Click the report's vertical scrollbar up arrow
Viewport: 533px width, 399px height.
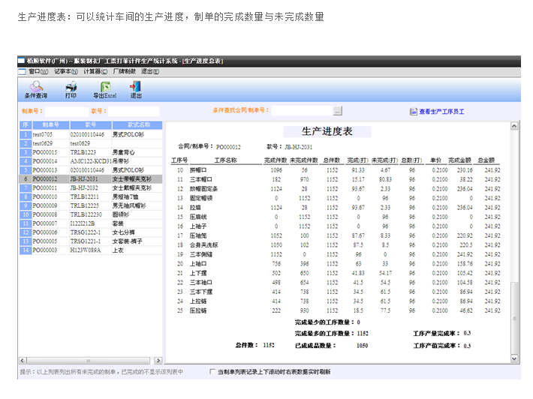[x=514, y=124]
